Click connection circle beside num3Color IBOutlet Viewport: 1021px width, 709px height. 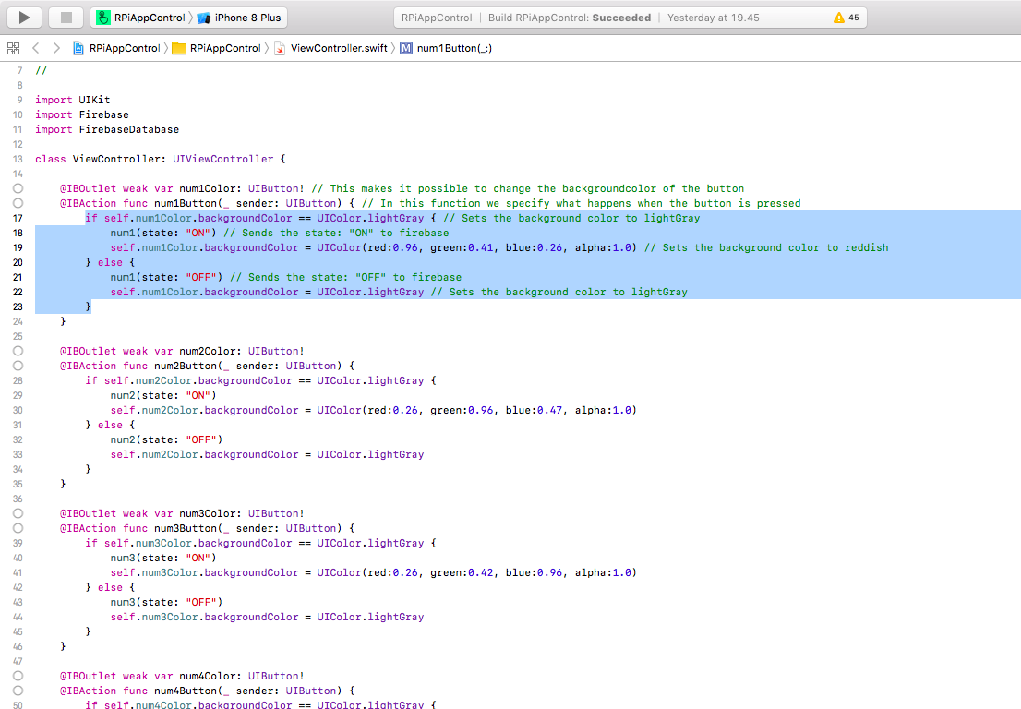tap(18, 513)
